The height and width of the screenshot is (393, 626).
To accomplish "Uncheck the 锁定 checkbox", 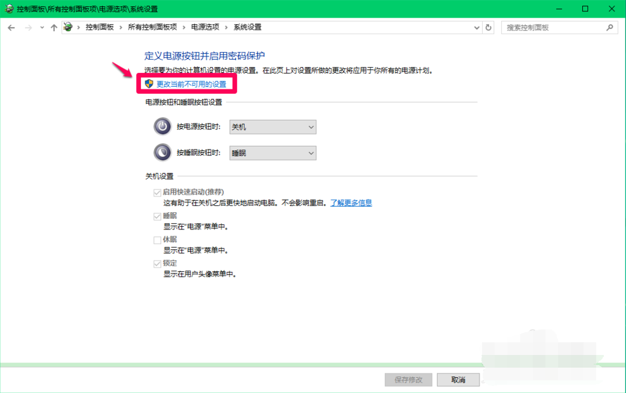I will pyautogui.click(x=157, y=264).
